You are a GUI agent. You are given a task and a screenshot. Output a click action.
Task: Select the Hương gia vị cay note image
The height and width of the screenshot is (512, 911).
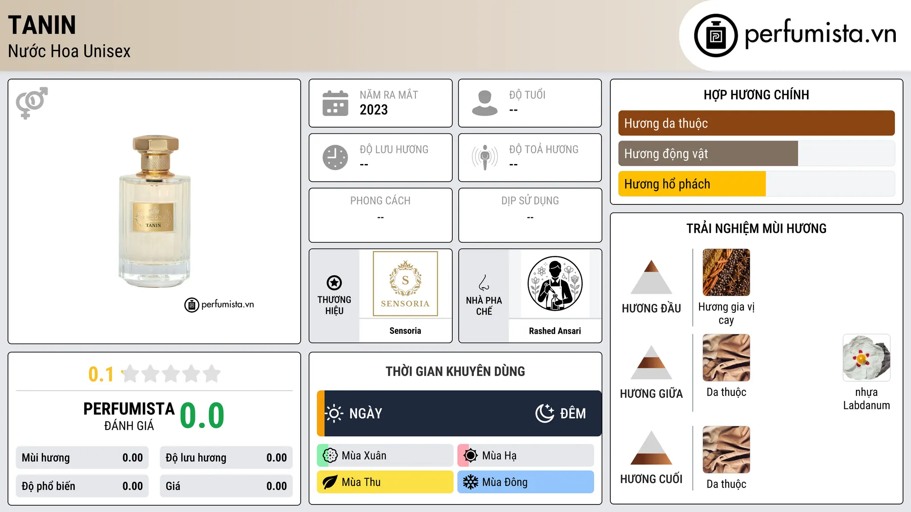click(726, 272)
